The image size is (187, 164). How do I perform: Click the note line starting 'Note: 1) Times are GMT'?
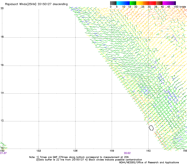[79, 157]
